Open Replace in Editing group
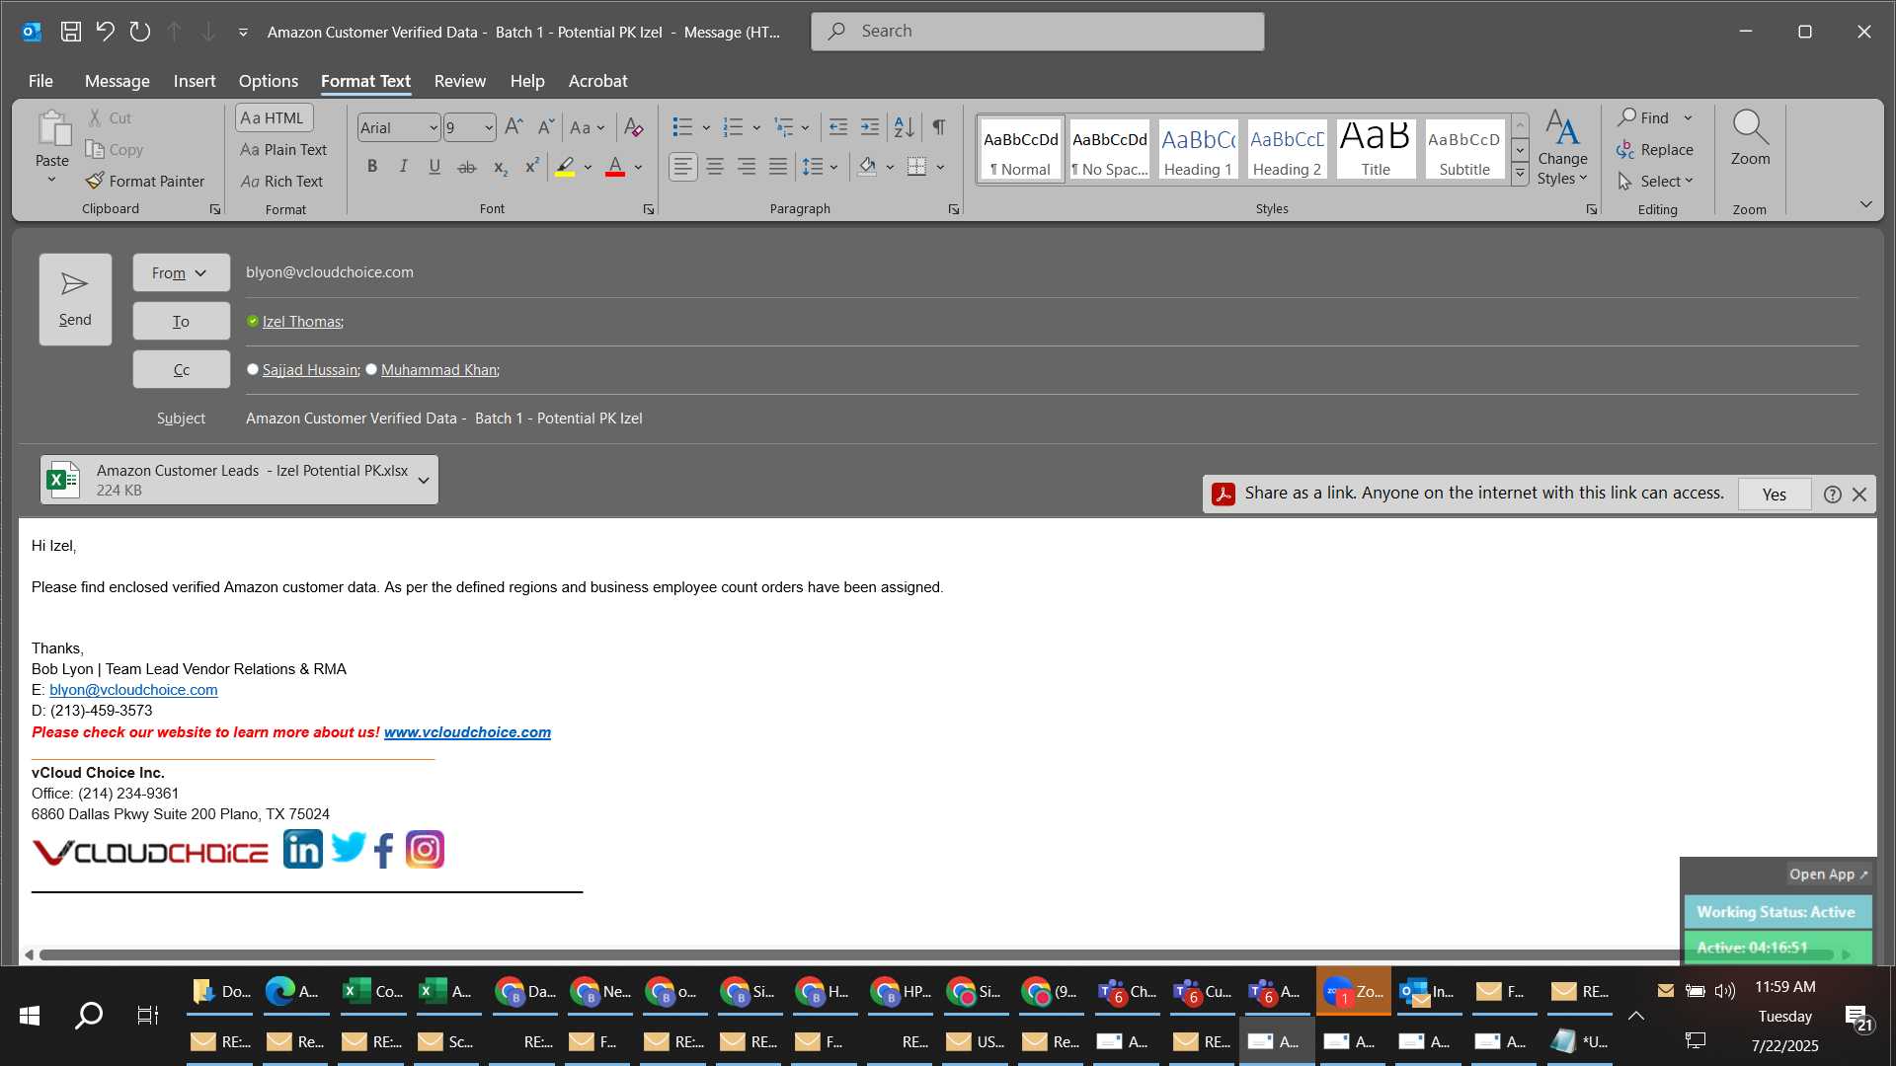Viewport: 1896px width, 1066px height. pyautogui.click(x=1655, y=150)
